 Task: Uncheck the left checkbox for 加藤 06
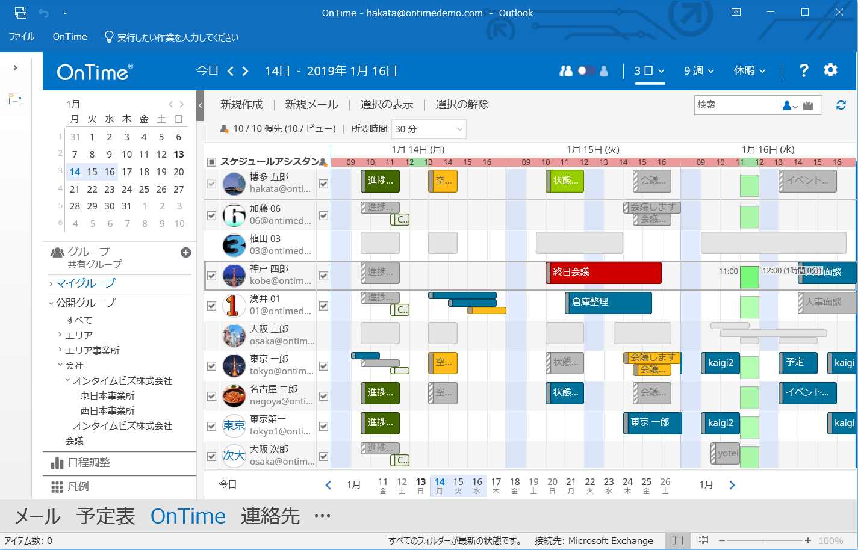coord(211,215)
